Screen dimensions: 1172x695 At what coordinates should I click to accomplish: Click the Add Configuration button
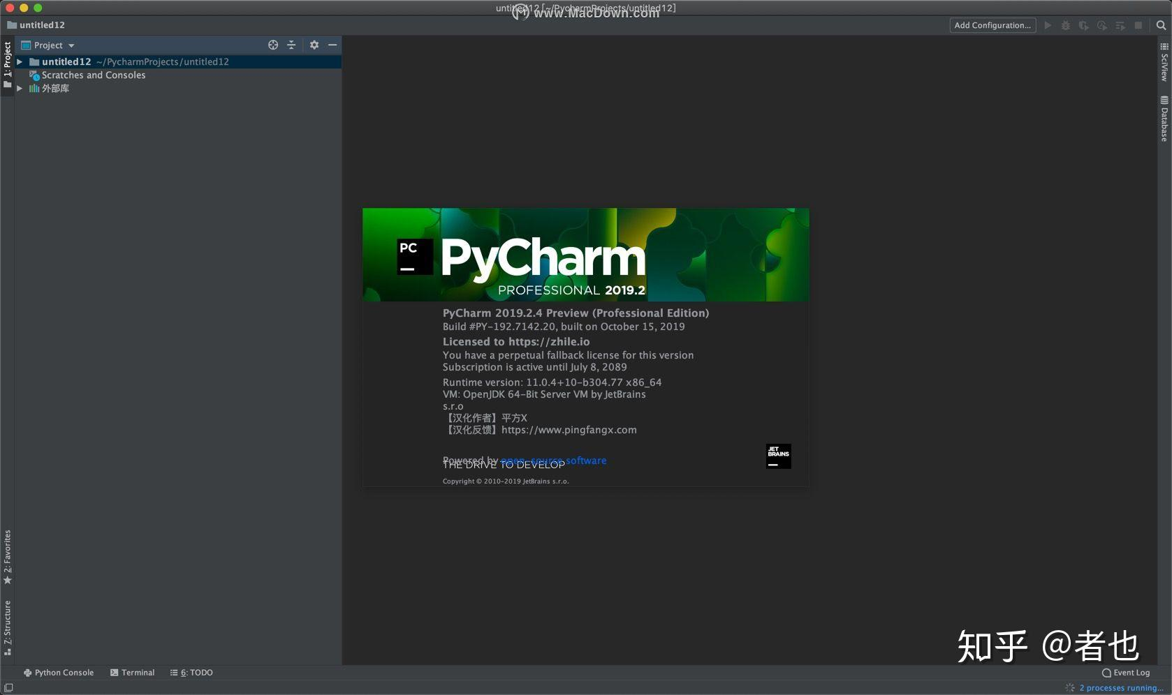point(992,25)
